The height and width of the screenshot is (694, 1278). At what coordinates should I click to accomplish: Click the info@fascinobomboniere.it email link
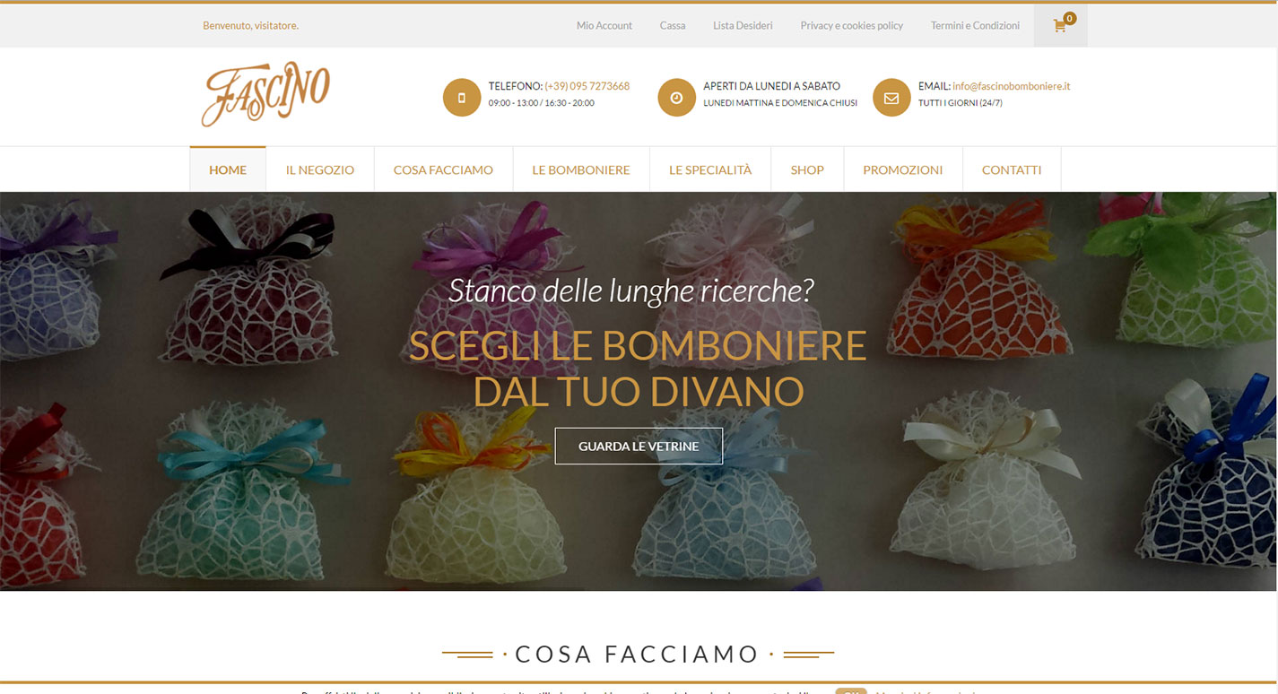click(x=1012, y=86)
